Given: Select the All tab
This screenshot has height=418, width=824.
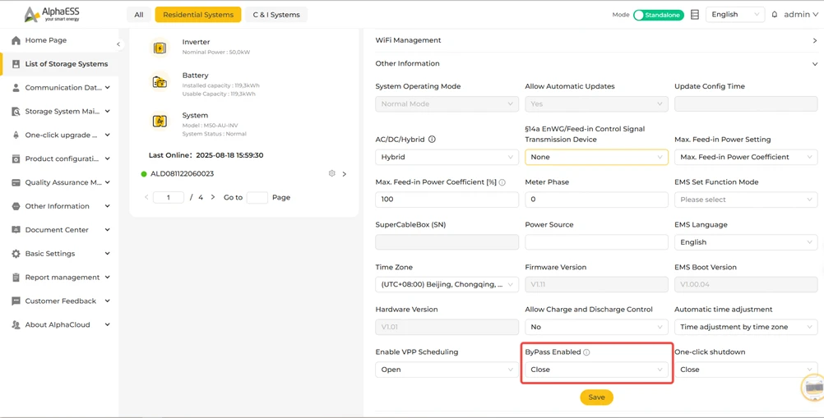Looking at the screenshot, I should (x=139, y=15).
